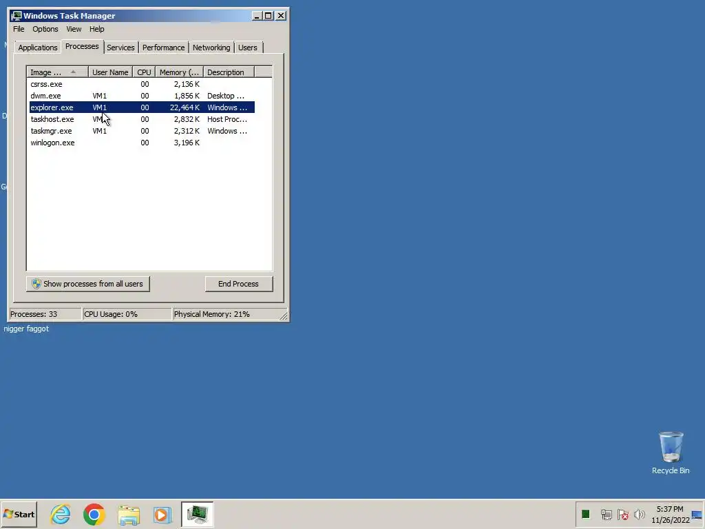Click the Task Manager title bar icon
This screenshot has width=705, height=529.
pos(17,16)
